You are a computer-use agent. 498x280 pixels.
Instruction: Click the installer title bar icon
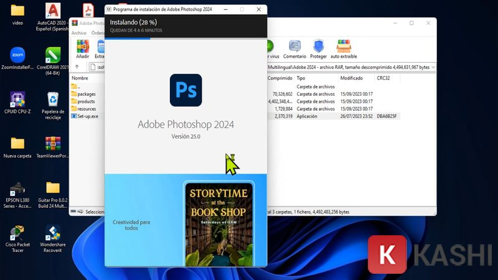point(108,9)
